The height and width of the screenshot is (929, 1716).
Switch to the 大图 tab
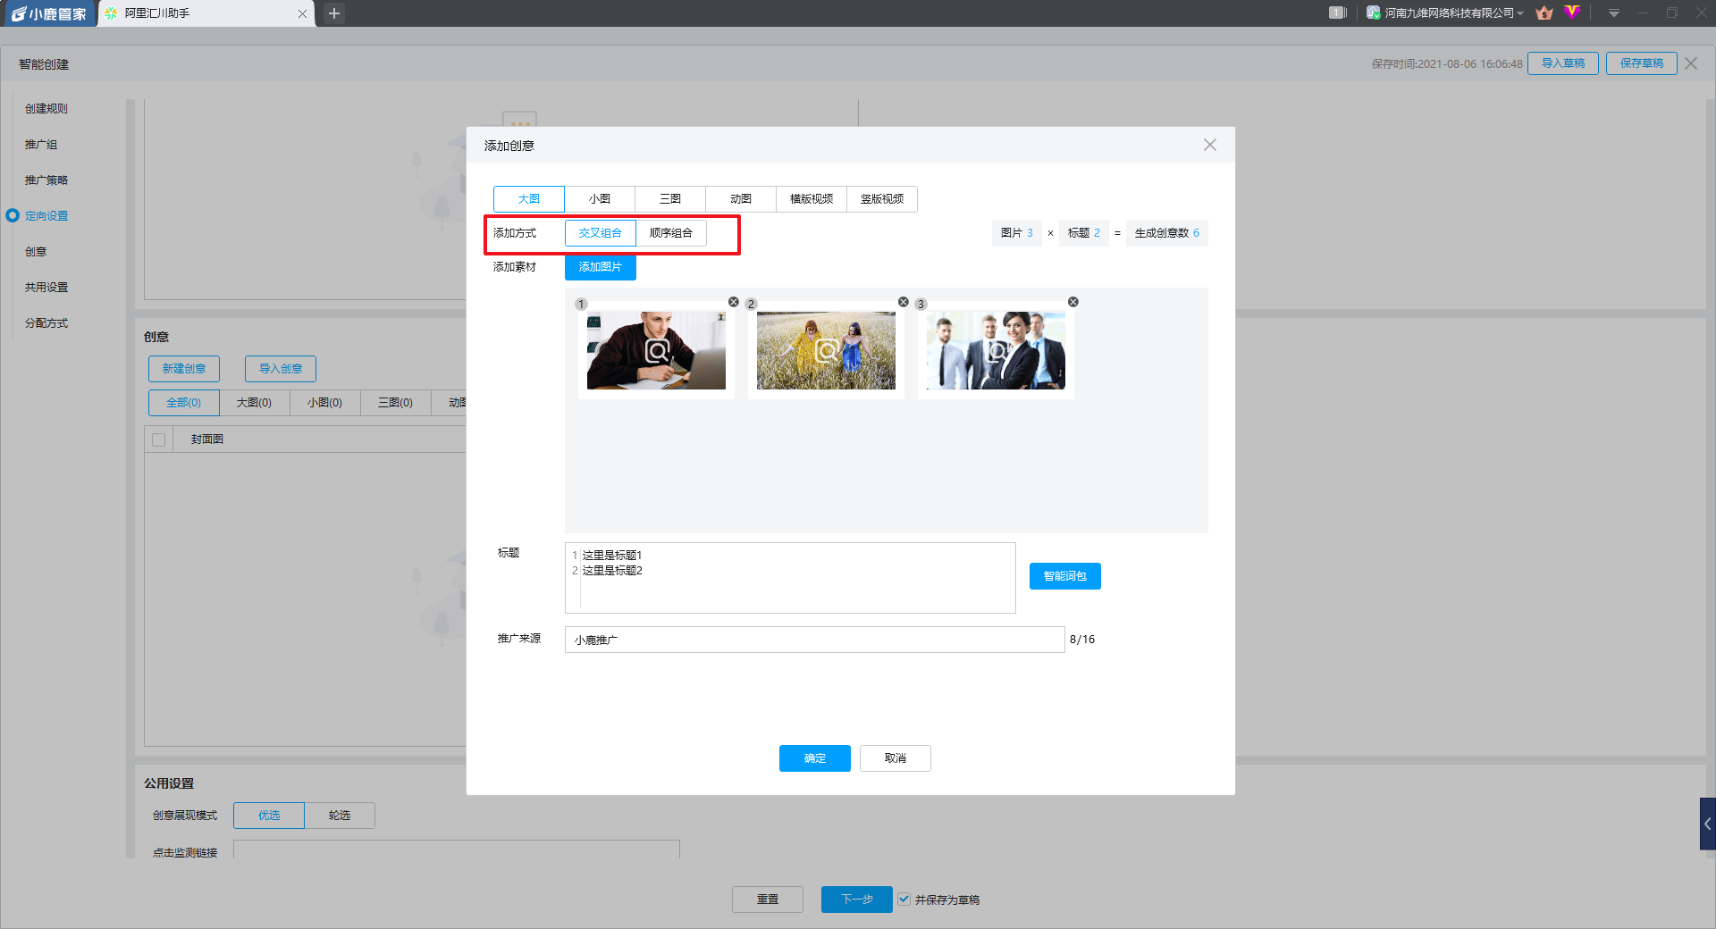pos(529,199)
